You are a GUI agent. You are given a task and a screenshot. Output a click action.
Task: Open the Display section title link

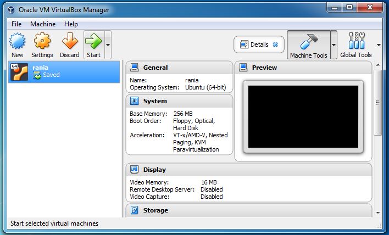[154, 170]
